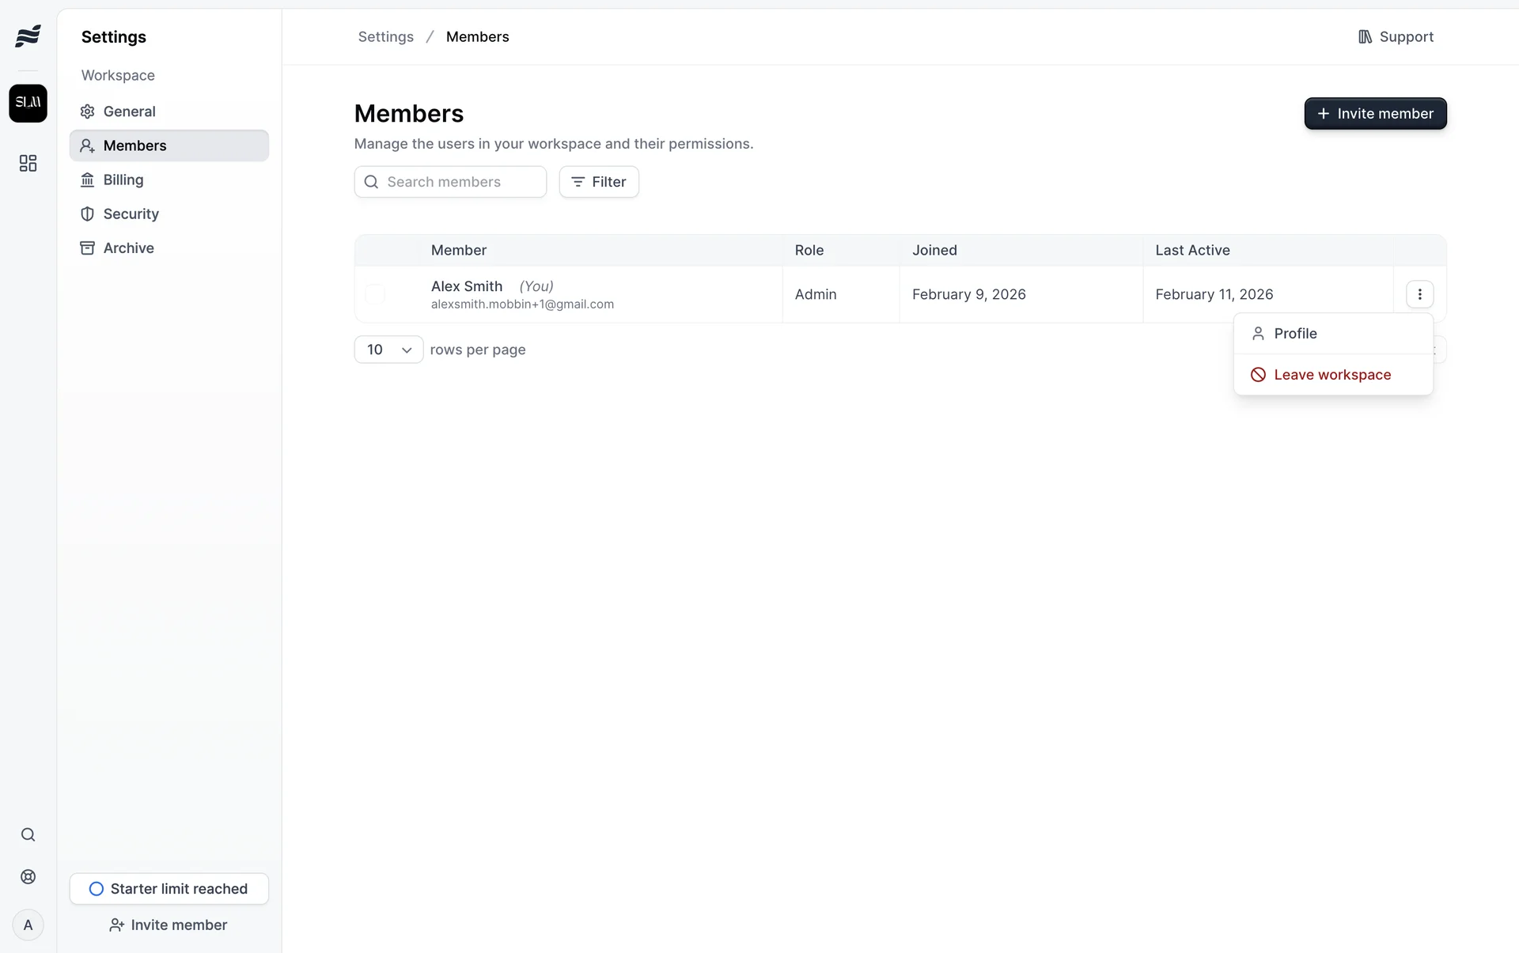Open the Filter dropdown
Viewport: 1519px width, 953px height.
coord(599,182)
